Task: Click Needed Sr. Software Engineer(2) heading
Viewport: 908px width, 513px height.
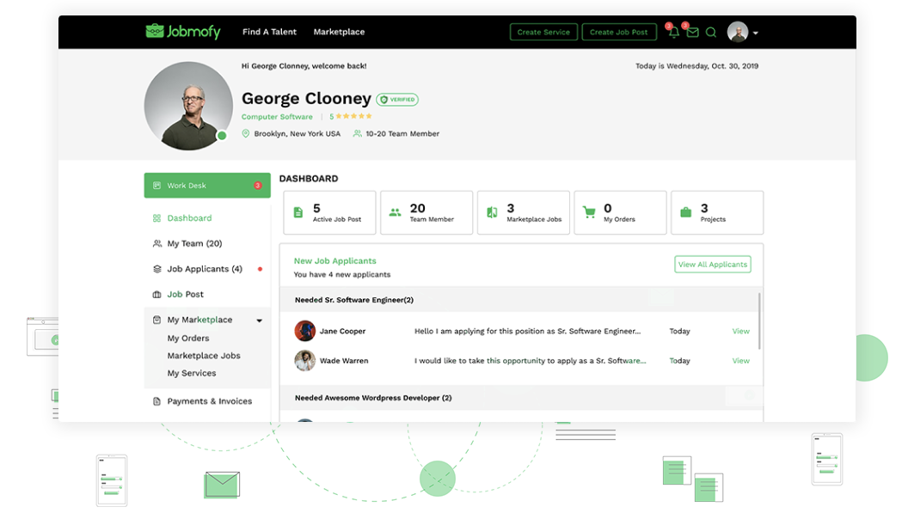Action: click(353, 300)
